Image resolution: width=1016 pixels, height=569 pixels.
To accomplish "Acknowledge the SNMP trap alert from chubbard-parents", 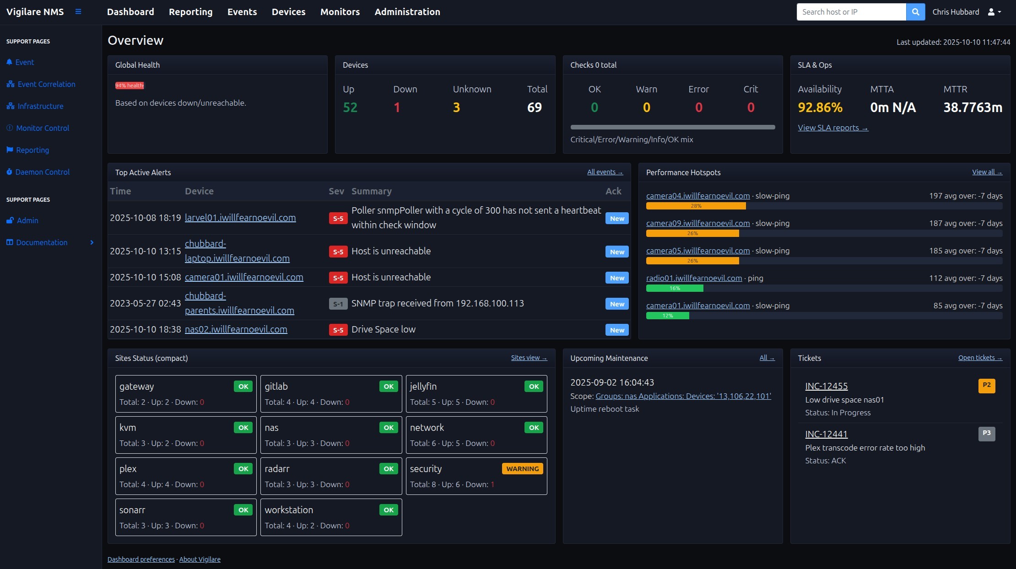I will tap(616, 304).
